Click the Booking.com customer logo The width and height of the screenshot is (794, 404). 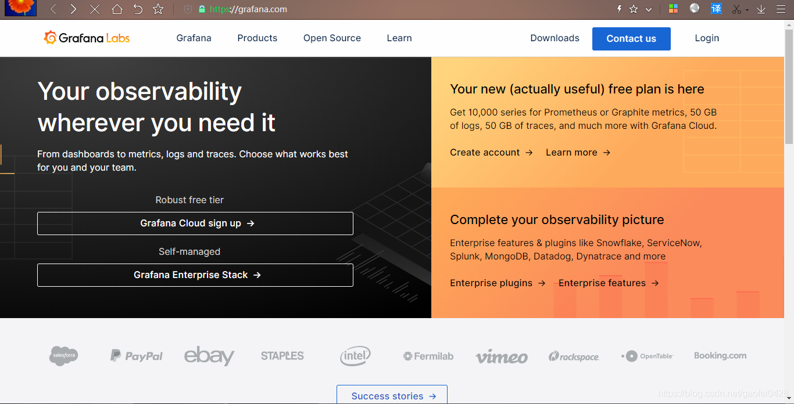(x=720, y=355)
